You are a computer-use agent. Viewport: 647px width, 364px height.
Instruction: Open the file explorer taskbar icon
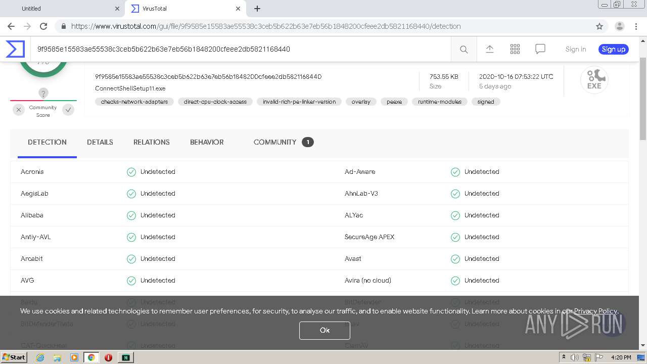click(57, 357)
